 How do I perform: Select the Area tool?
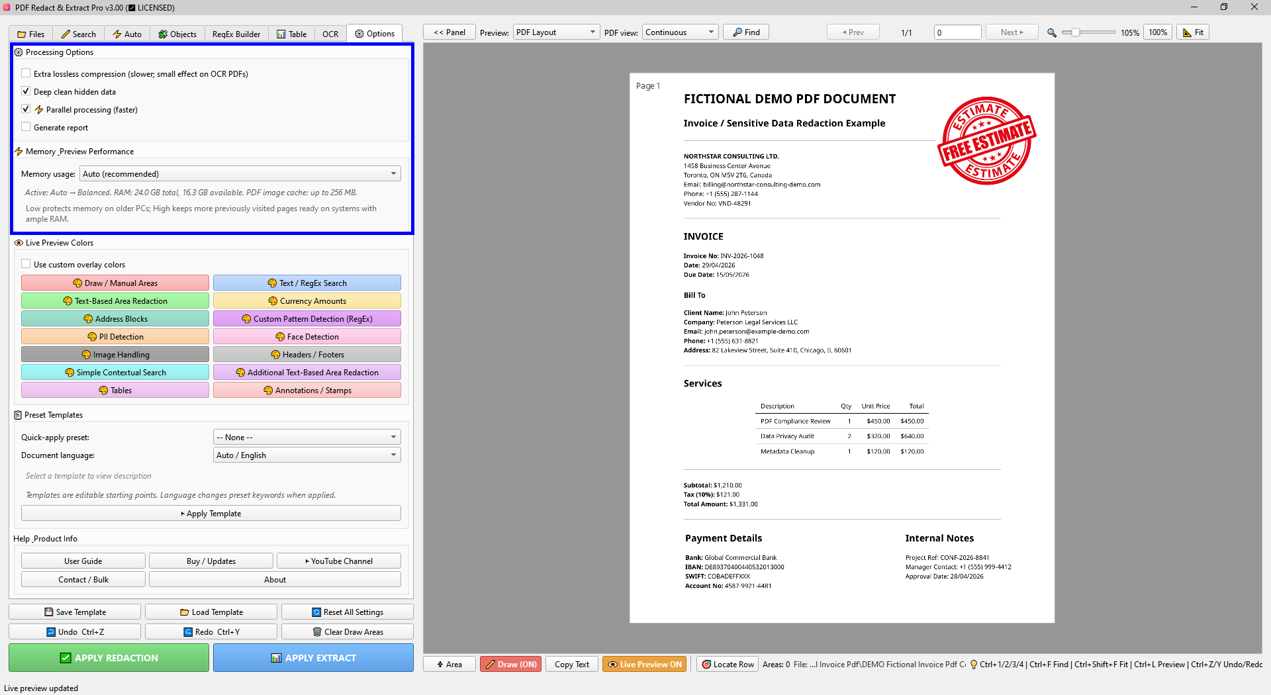click(x=449, y=664)
